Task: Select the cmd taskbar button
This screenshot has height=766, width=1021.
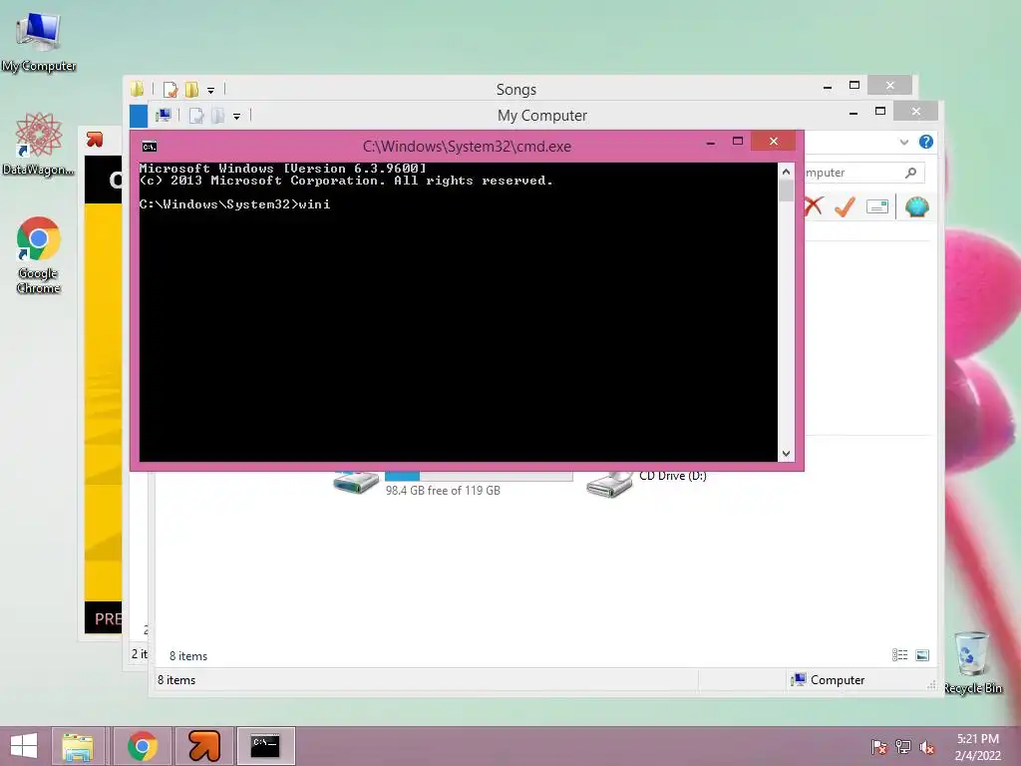Action: (265, 746)
